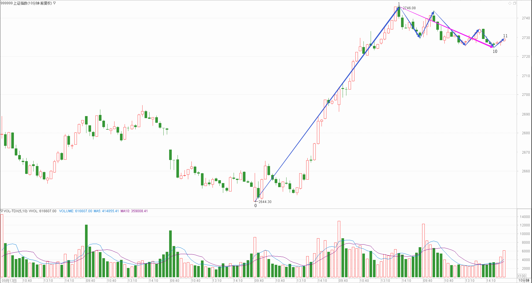The image size is (532, 283).
Task: Expand the VOL-TDX indicator triangle menu
Action: coord(2,211)
